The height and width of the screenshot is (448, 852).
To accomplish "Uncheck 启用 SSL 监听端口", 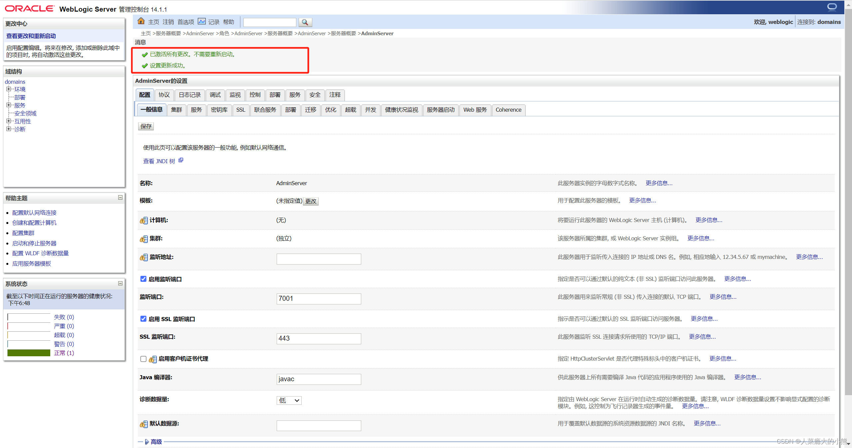I will pos(143,319).
